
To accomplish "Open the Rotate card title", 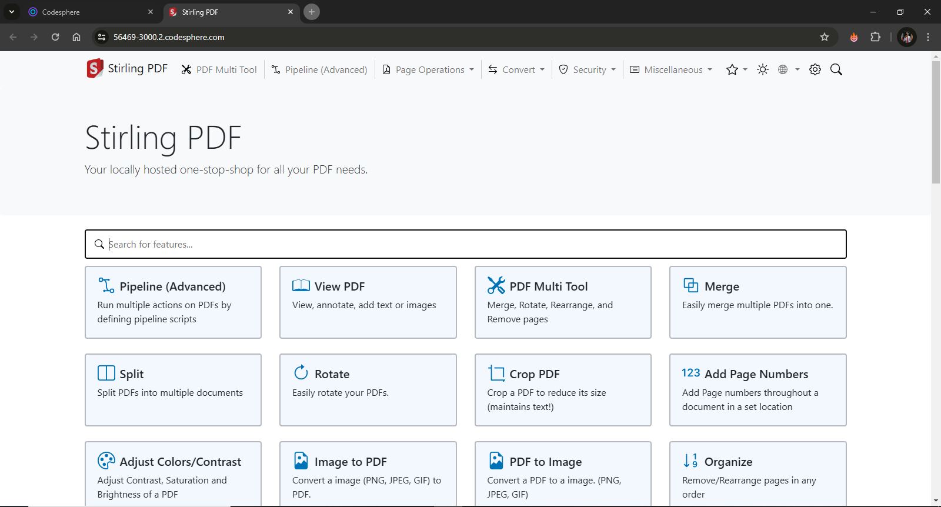I will [332, 374].
